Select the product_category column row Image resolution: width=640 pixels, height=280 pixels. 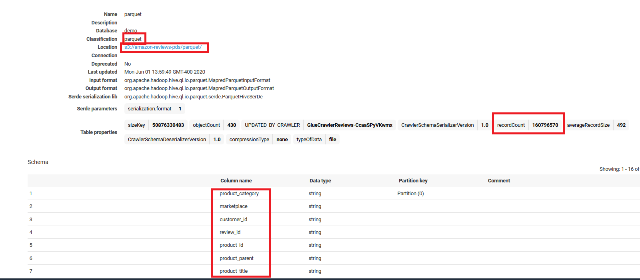tap(239, 194)
